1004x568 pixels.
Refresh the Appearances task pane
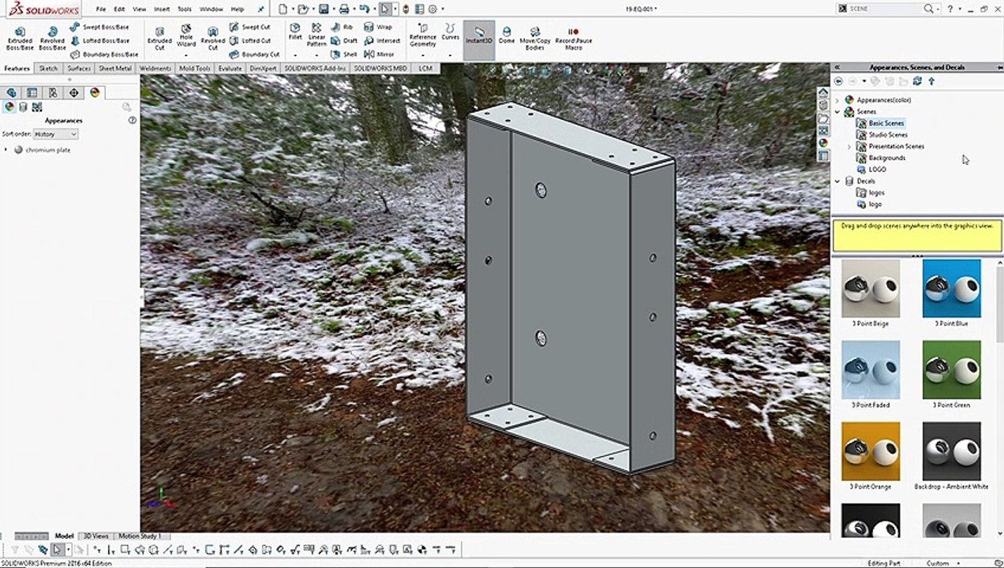pos(917,81)
